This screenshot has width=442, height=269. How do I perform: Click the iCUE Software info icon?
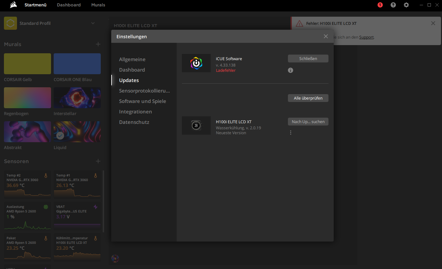pyautogui.click(x=291, y=70)
